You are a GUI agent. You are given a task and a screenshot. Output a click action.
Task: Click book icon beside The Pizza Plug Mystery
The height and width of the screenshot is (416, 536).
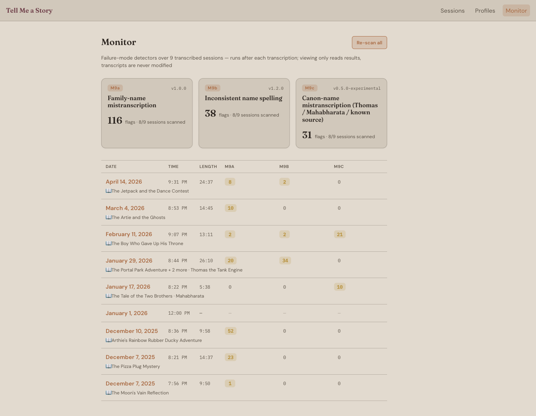click(108, 366)
